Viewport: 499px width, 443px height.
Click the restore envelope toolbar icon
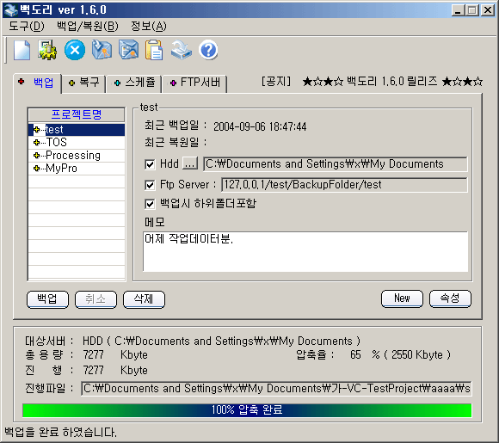click(x=128, y=50)
